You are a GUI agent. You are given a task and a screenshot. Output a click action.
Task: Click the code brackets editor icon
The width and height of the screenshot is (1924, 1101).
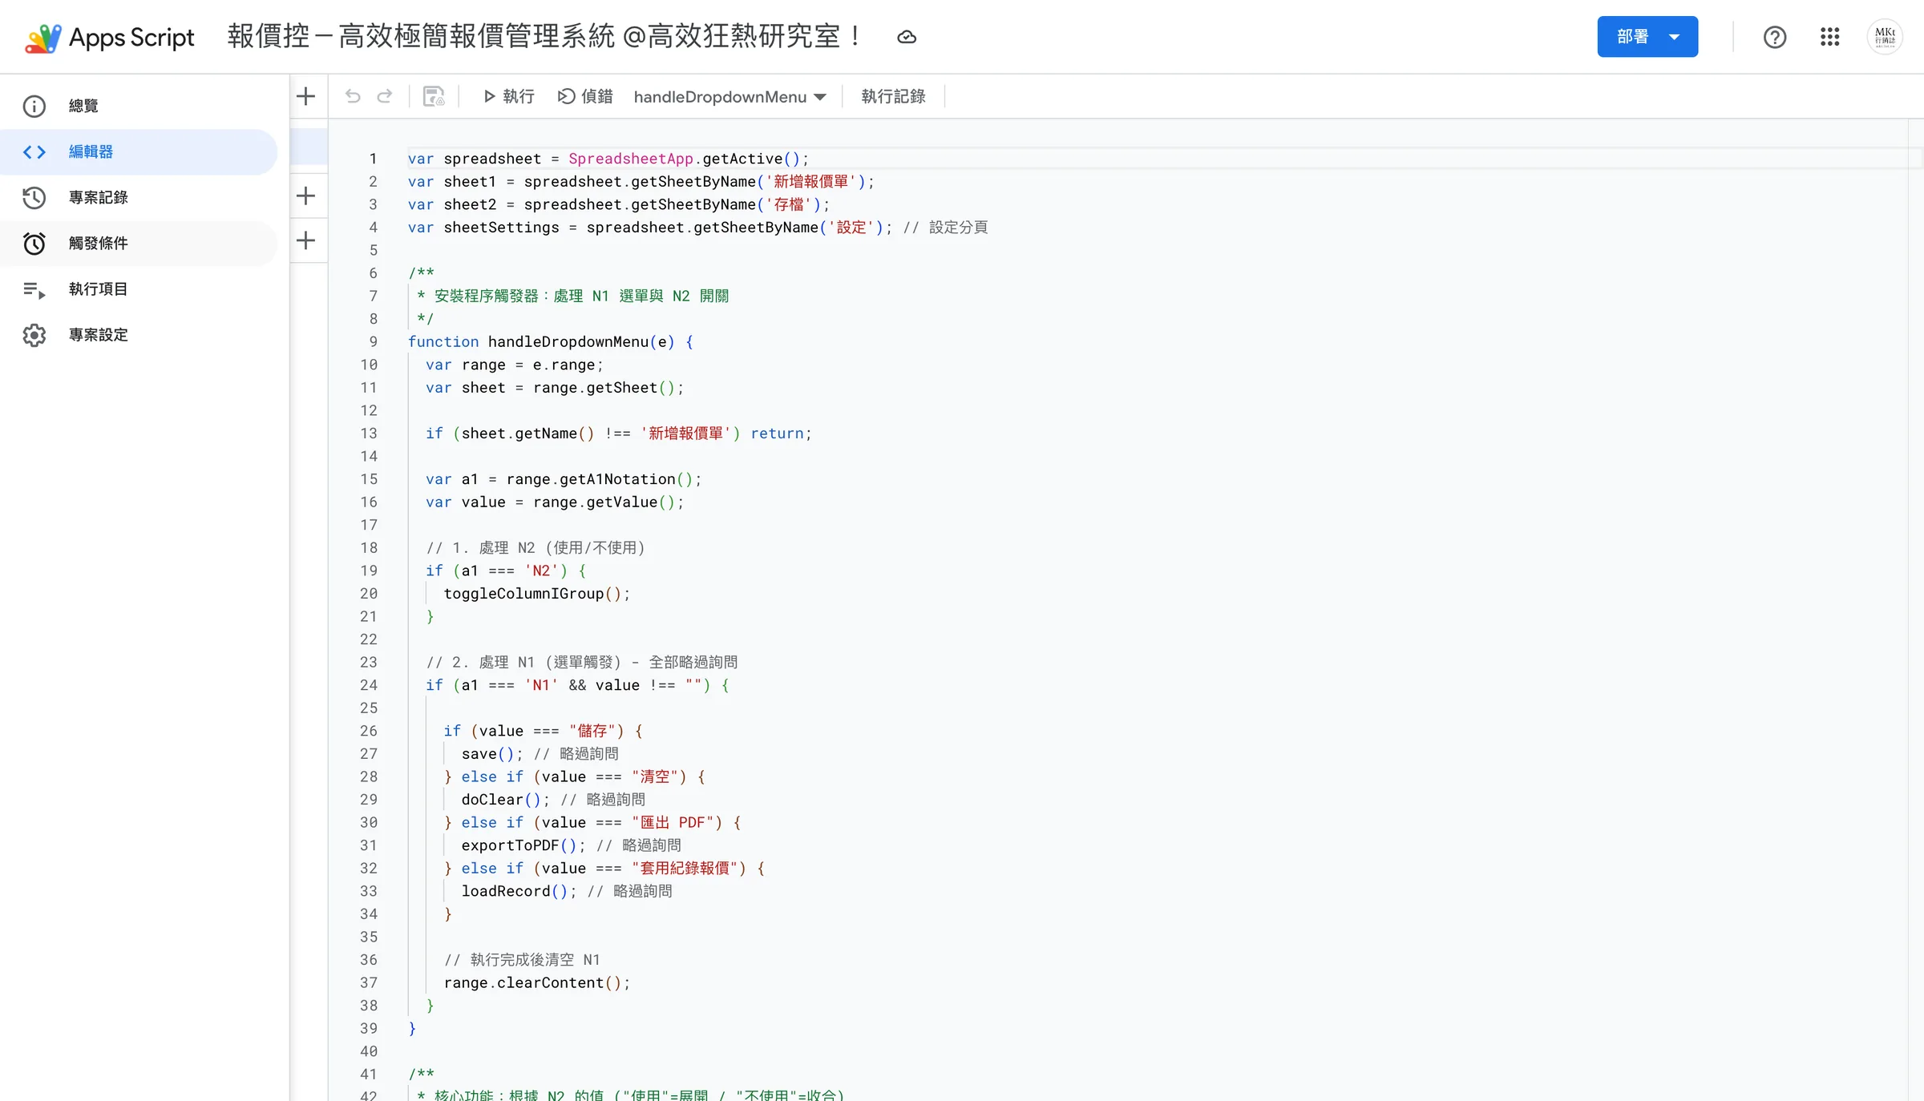click(34, 151)
